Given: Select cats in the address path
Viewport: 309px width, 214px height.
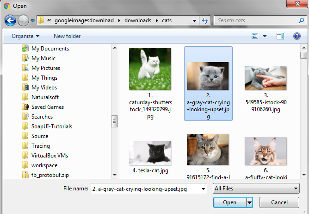Looking at the screenshot, I should coord(167,20).
